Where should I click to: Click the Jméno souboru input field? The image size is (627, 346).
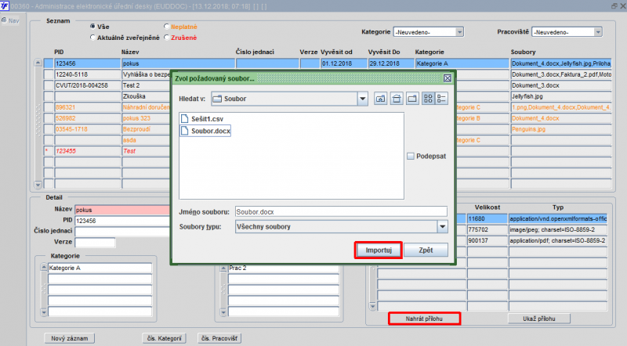(x=341, y=212)
